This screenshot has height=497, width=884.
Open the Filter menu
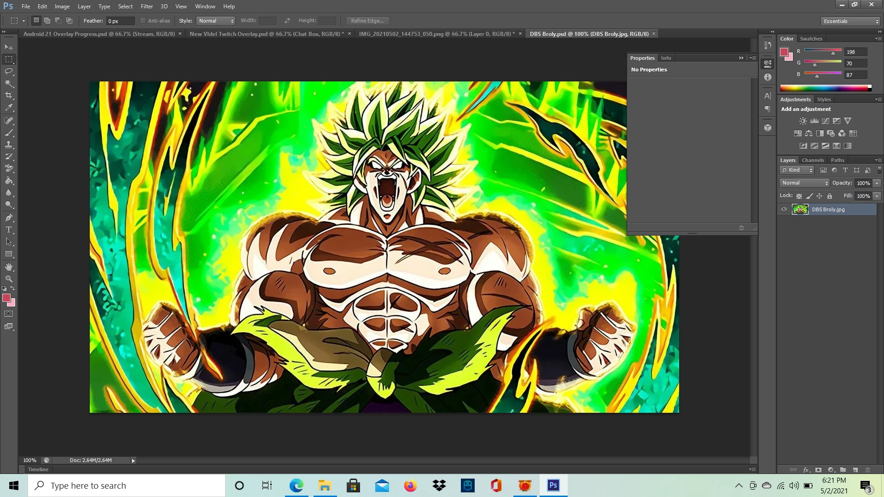[147, 6]
